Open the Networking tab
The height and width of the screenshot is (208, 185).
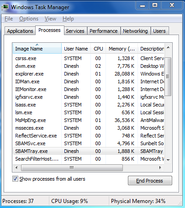point(135,31)
